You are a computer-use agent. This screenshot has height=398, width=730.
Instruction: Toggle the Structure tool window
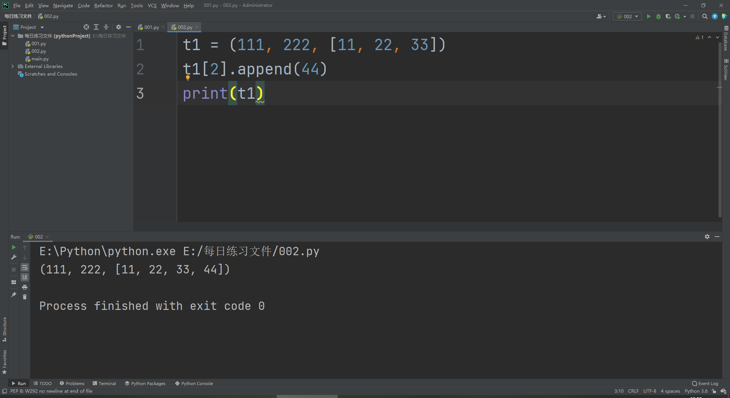tap(4, 329)
